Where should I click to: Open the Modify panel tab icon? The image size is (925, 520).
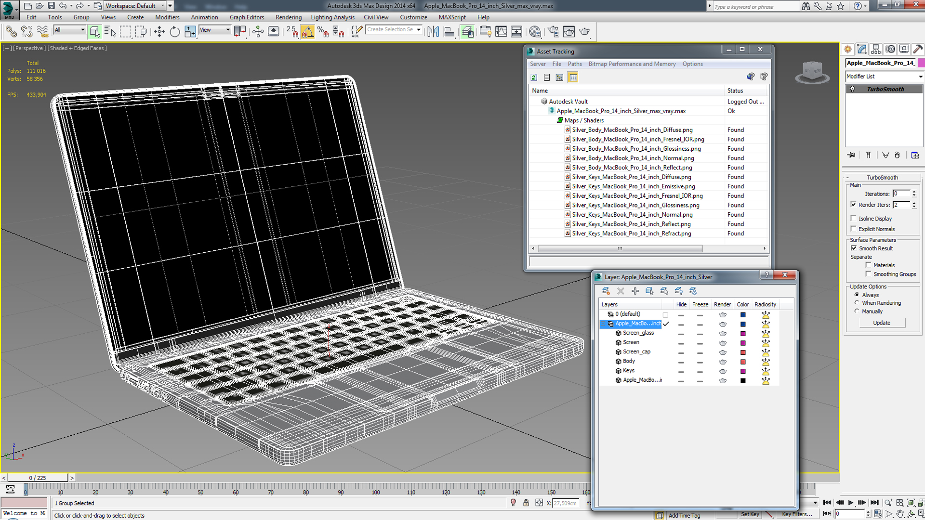862,49
